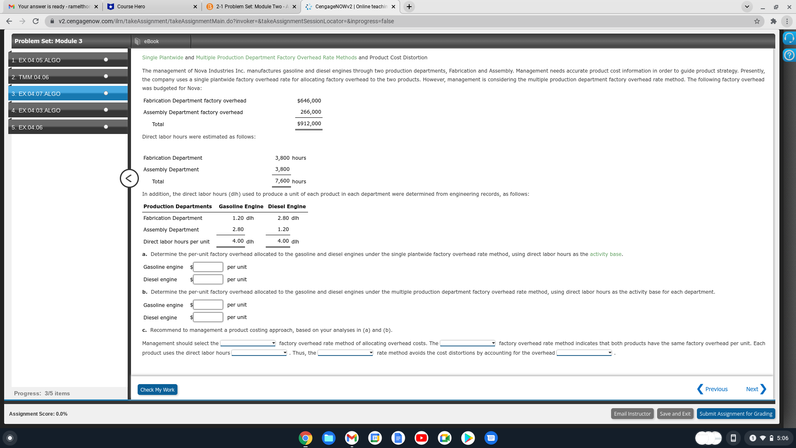This screenshot has height=448, width=796.
Task: Collapse the problem list with the left chevron
Action: coord(129,178)
